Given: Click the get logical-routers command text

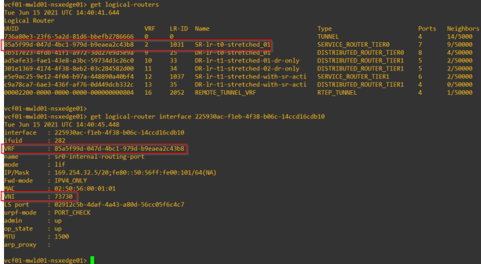Looking at the screenshot, I should pyautogui.click(x=125, y=5).
